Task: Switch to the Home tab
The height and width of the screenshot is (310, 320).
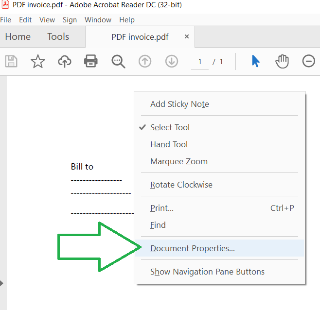Action: point(18,37)
